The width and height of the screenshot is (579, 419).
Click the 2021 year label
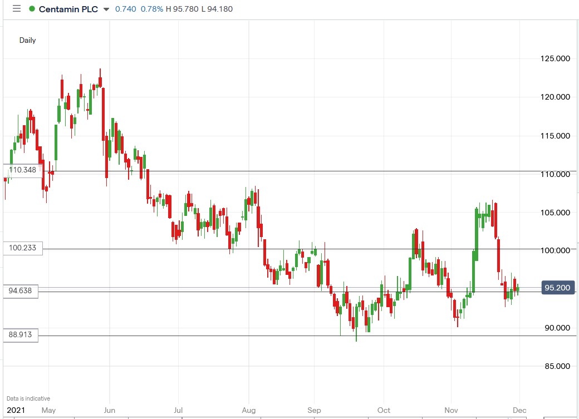click(x=16, y=410)
